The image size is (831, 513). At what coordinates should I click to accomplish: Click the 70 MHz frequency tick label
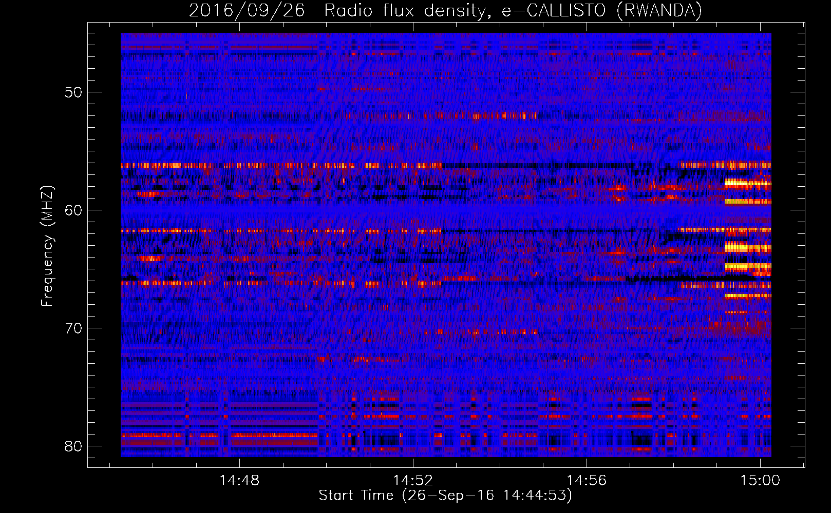pyautogui.click(x=73, y=328)
